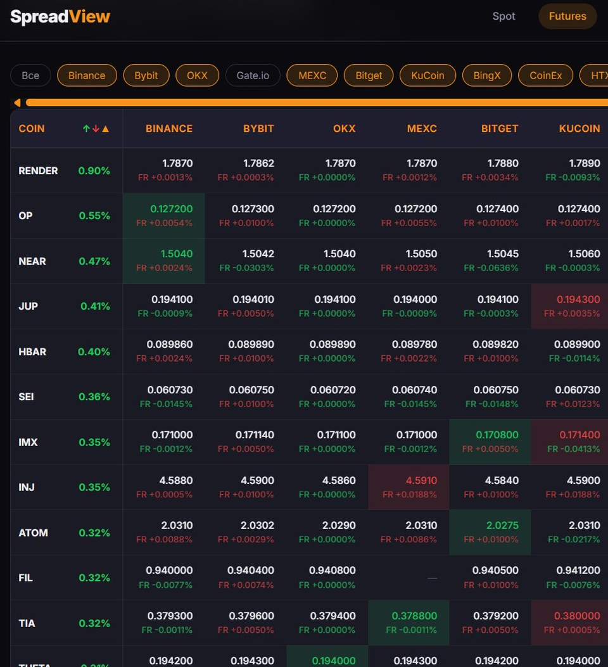
Task: Select the JUP coin row label
Action: [x=28, y=307]
